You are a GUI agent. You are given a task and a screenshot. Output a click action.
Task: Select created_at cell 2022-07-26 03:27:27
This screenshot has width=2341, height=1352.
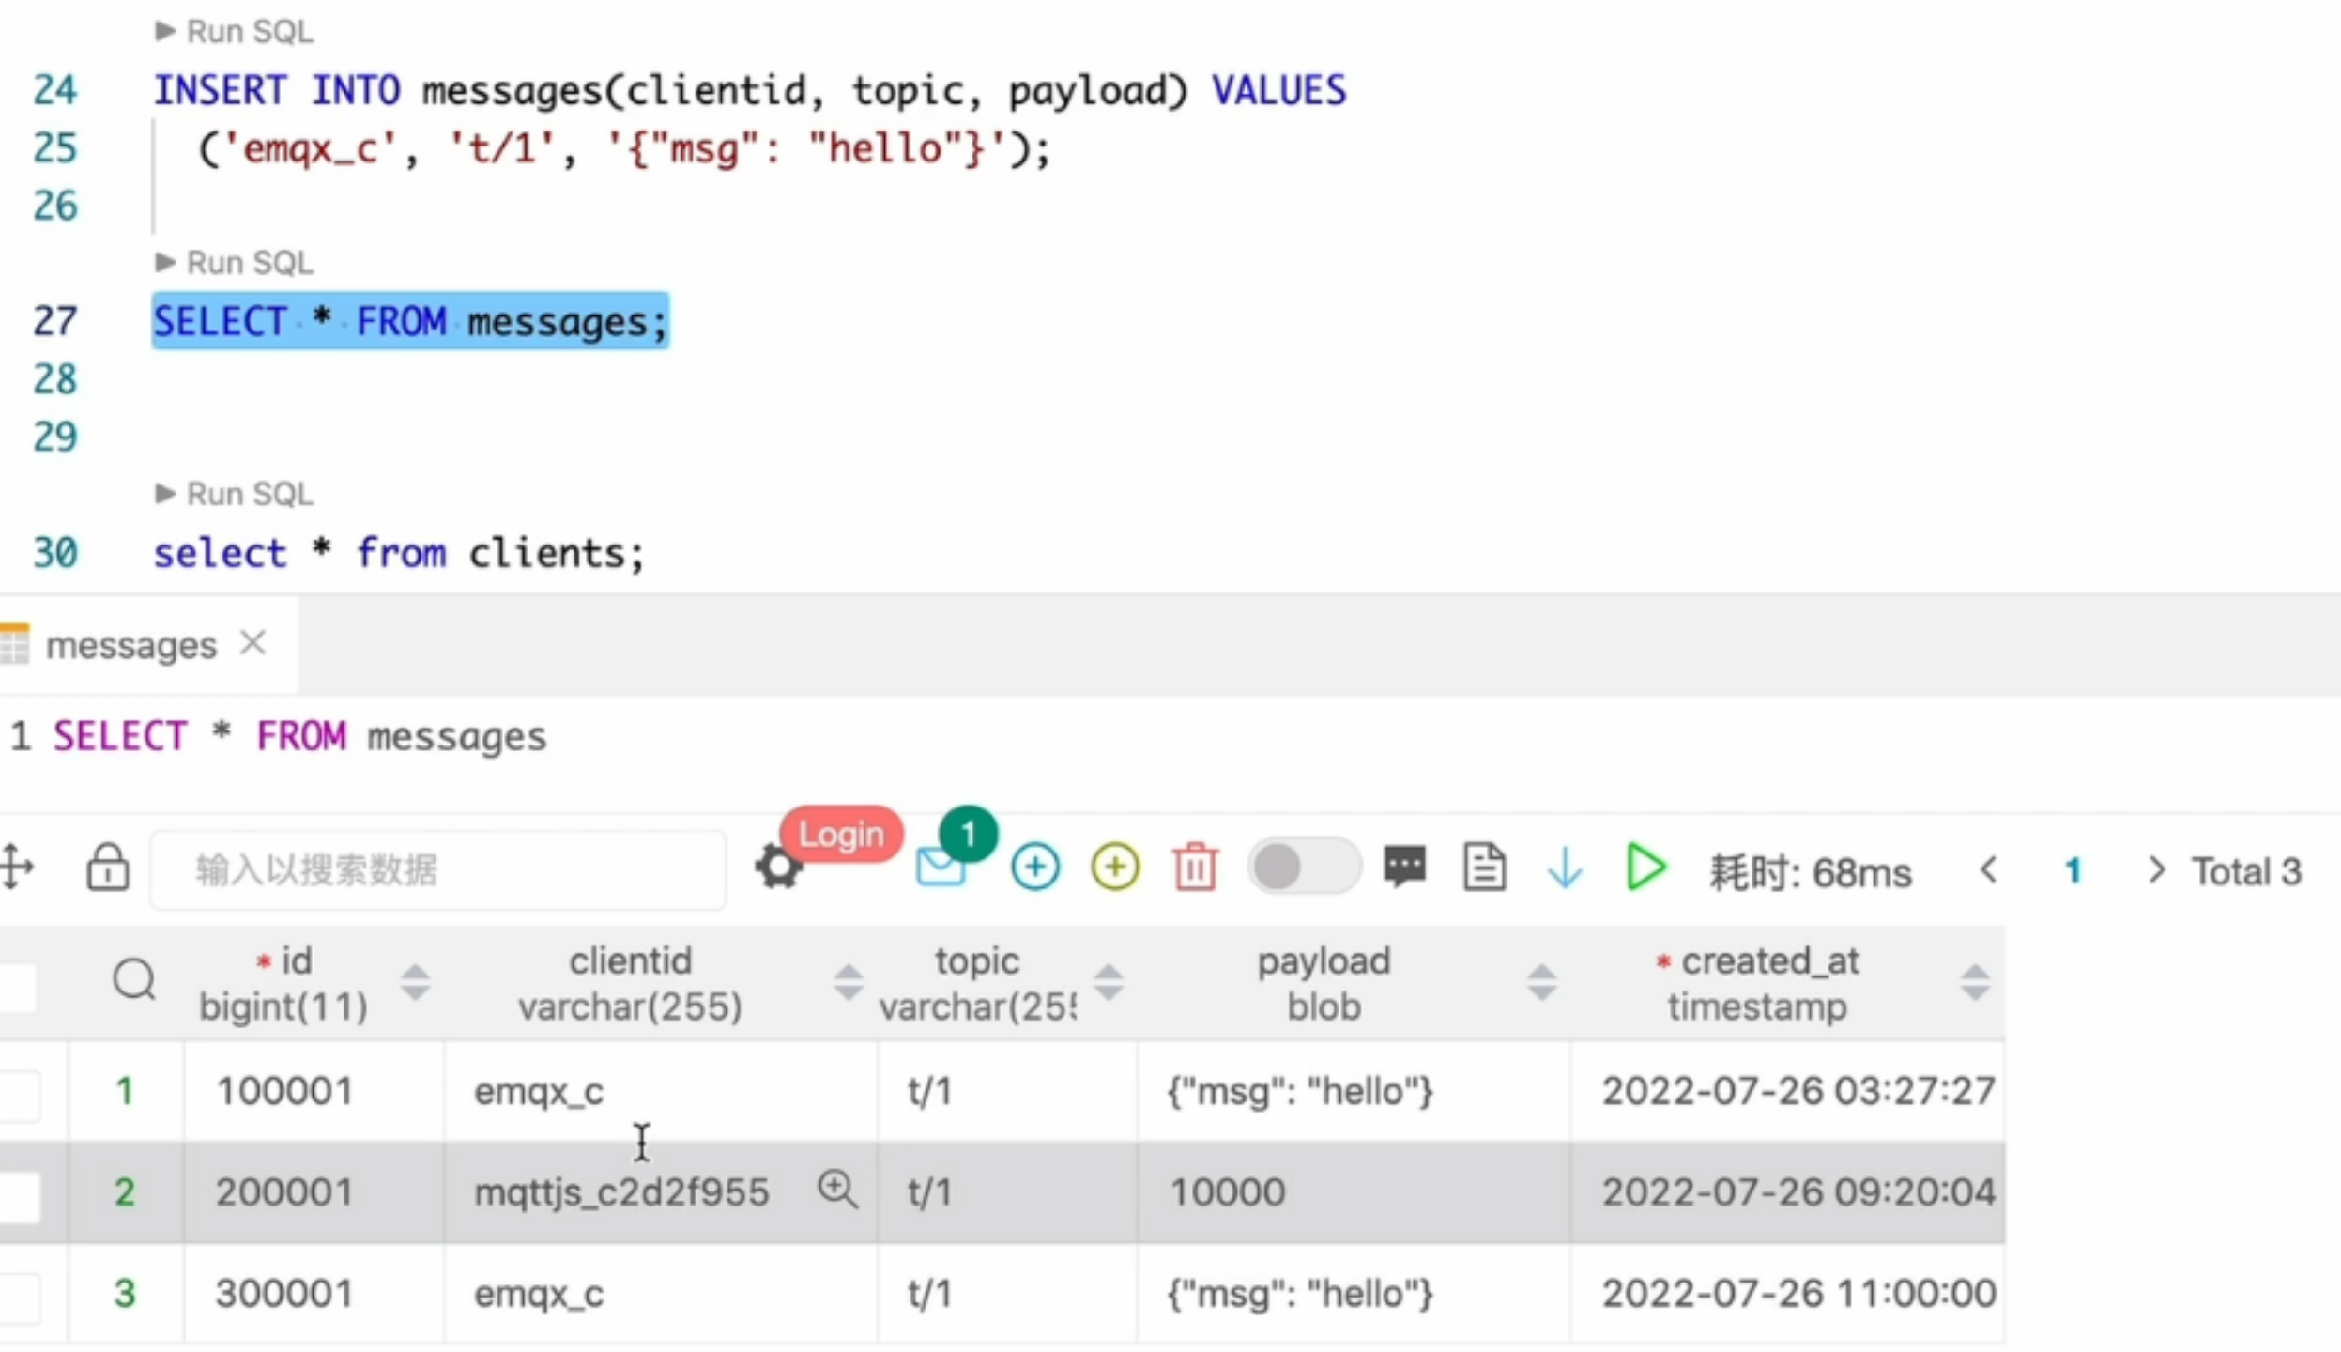coord(1787,1092)
